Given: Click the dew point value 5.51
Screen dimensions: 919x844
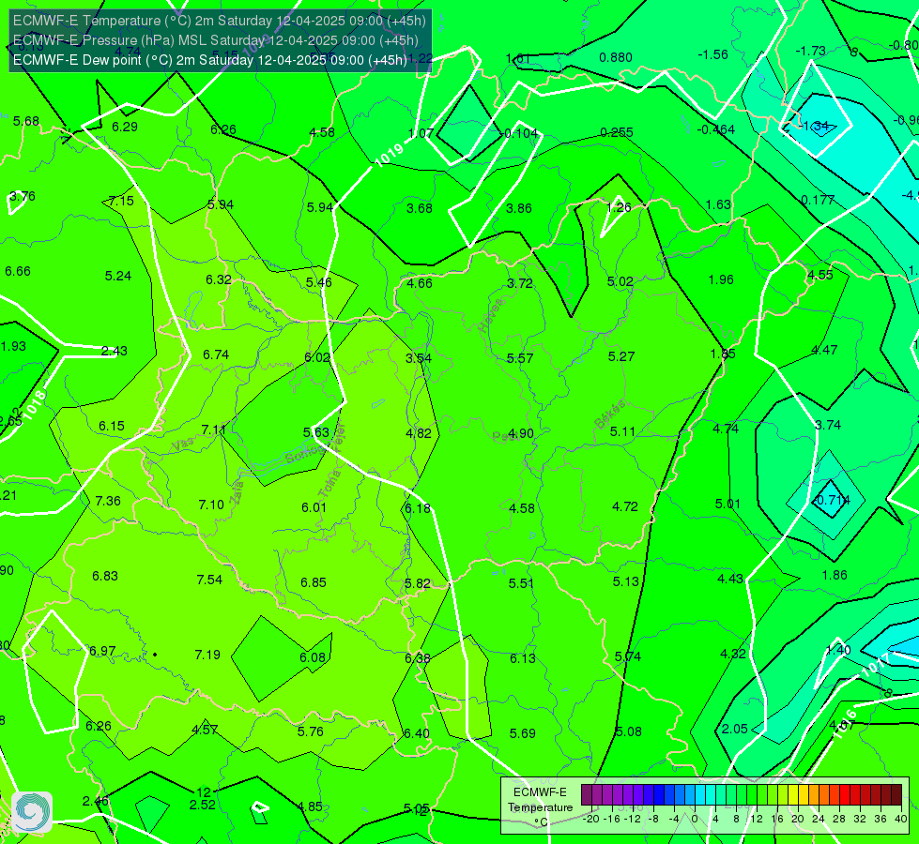Looking at the screenshot, I should 521,582.
